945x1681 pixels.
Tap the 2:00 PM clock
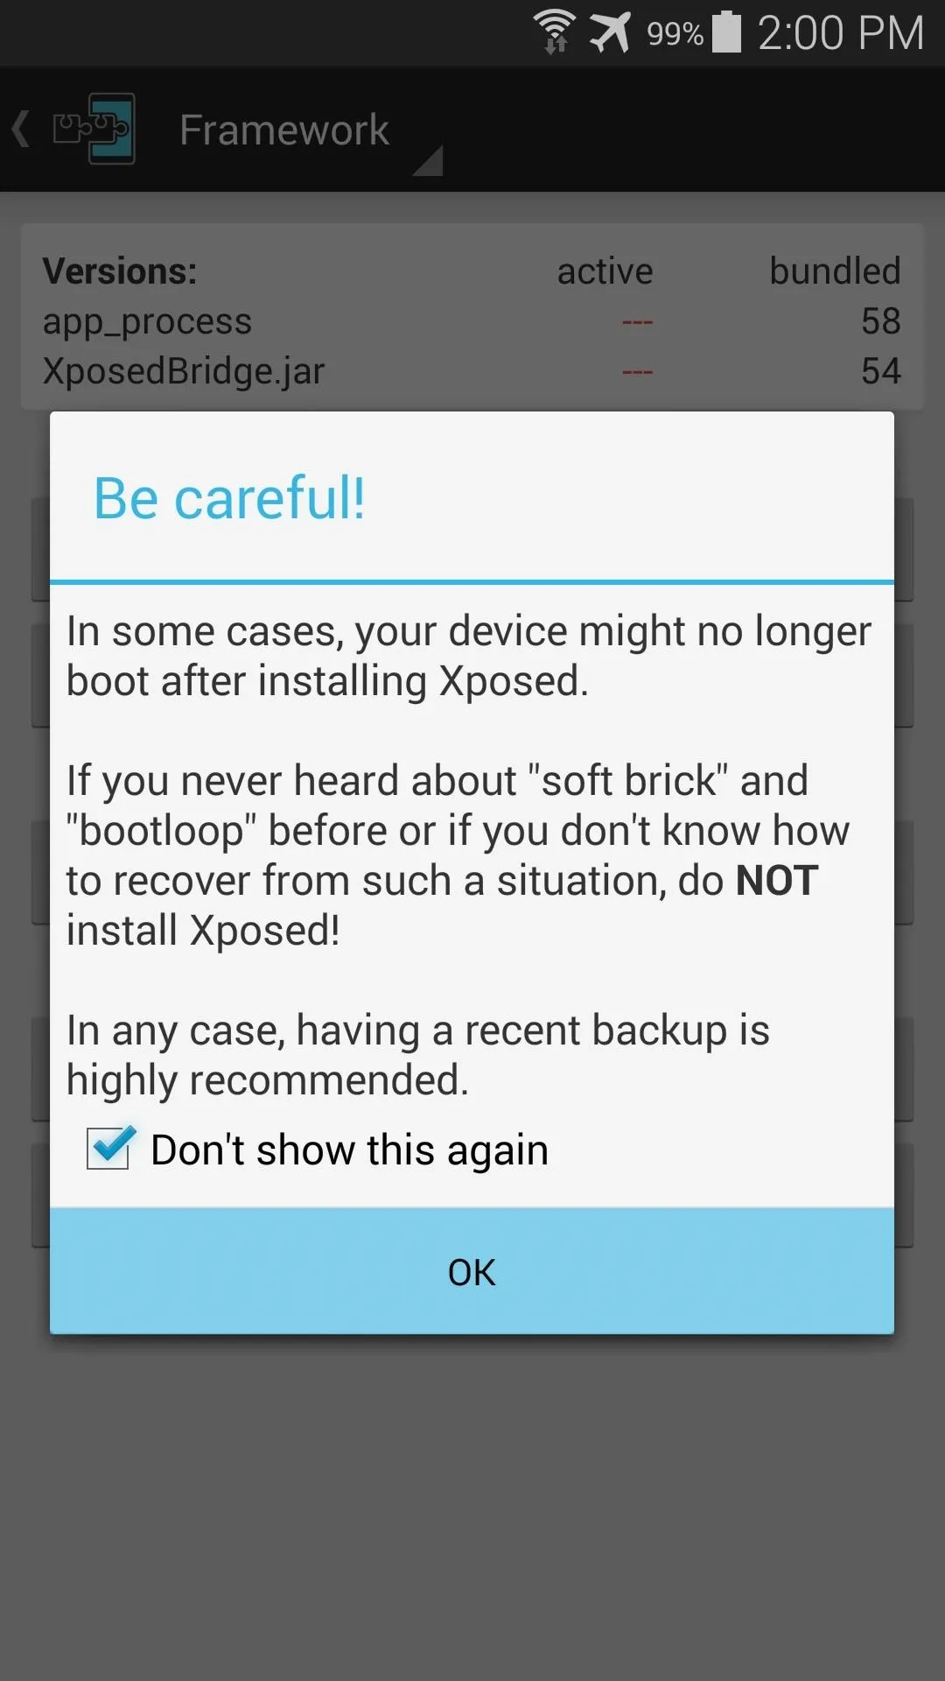[840, 33]
